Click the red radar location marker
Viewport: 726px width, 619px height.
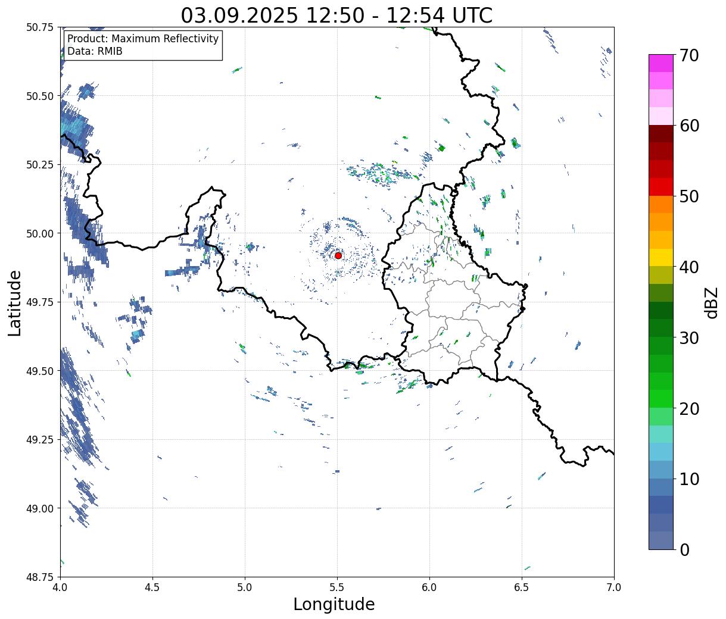click(x=338, y=255)
